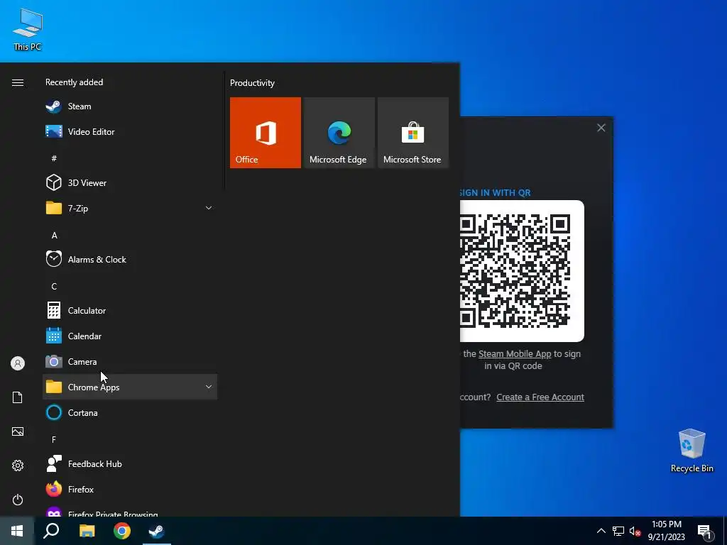Open Documents from Start sidebar
The height and width of the screenshot is (545, 727).
18,397
